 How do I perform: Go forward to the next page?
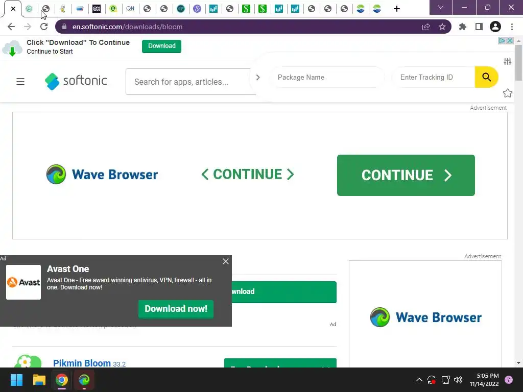28,27
